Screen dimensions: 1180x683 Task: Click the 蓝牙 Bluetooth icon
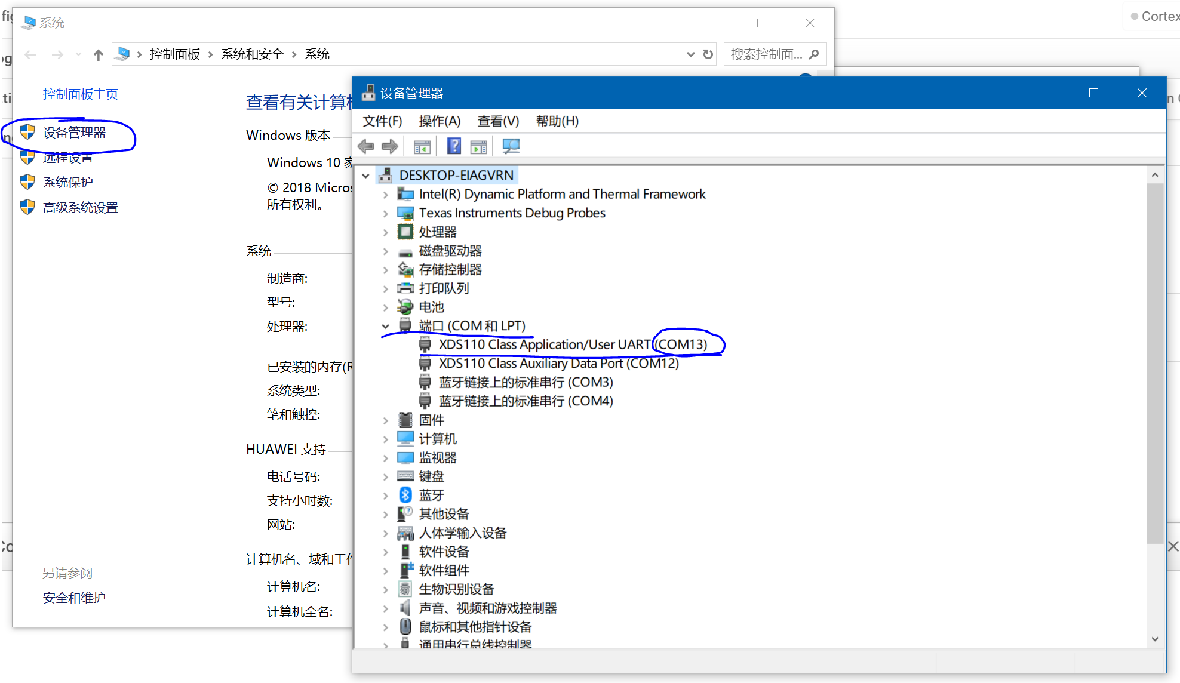405,495
